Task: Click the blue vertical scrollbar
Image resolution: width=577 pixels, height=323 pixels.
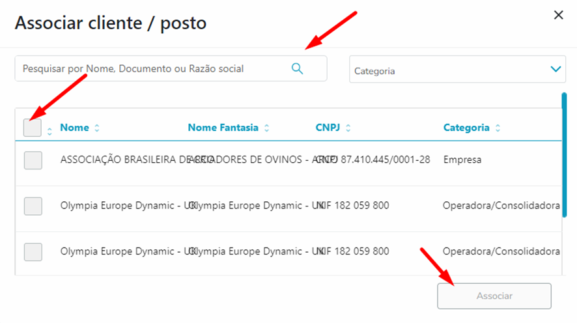Action: (x=564, y=154)
